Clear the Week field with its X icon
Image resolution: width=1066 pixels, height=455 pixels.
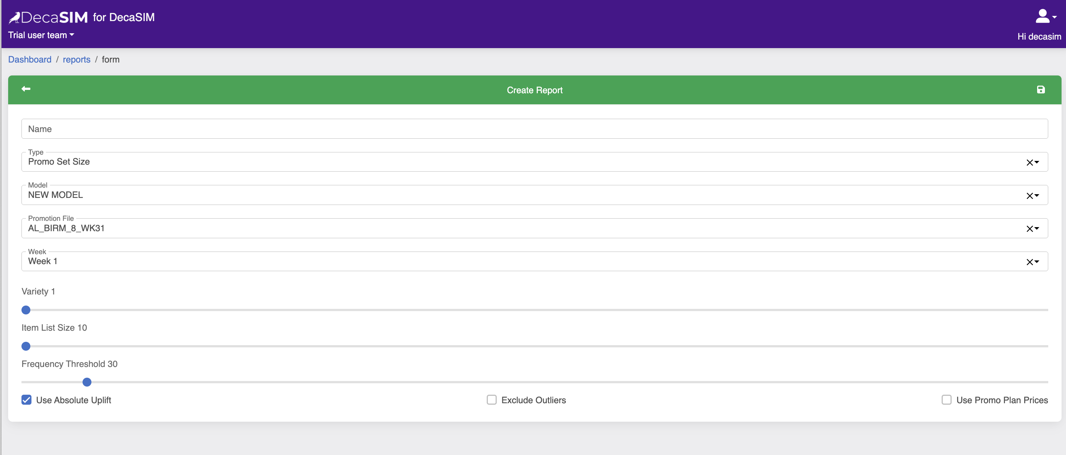[1029, 262]
